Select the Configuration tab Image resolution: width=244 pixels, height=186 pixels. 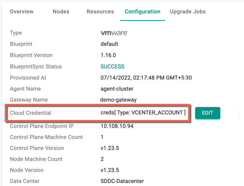tap(142, 11)
